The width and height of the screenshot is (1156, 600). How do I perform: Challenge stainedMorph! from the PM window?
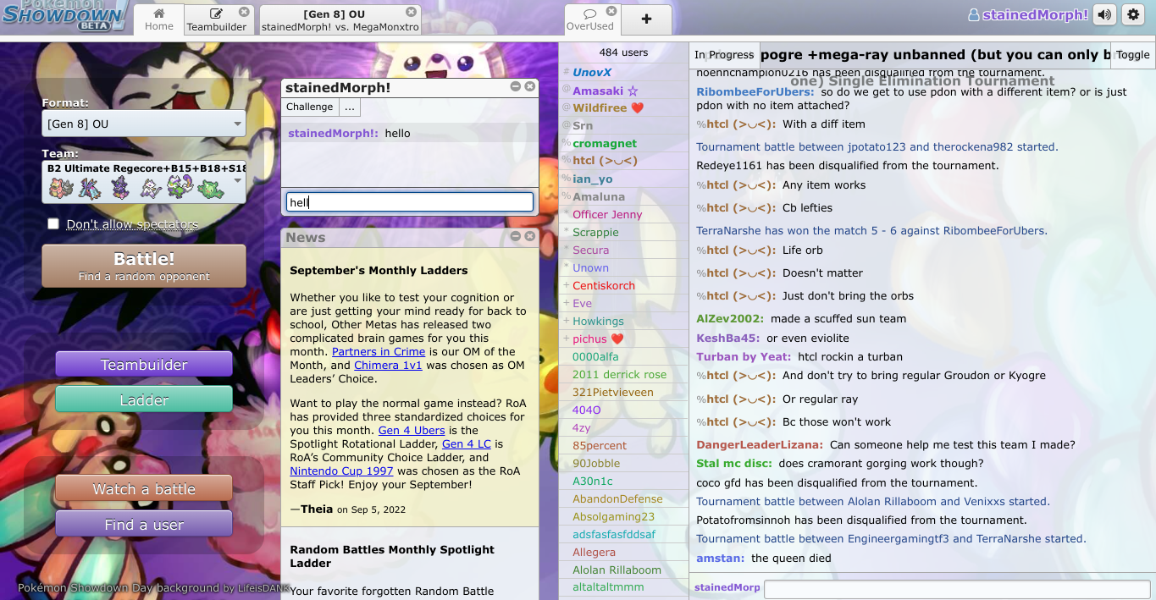point(310,107)
